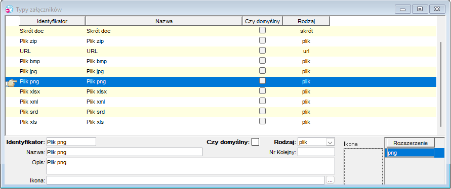Tick the large Czy domyślny checkbox in details form
Image resolution: width=451 pixels, height=189 pixels.
(255, 142)
